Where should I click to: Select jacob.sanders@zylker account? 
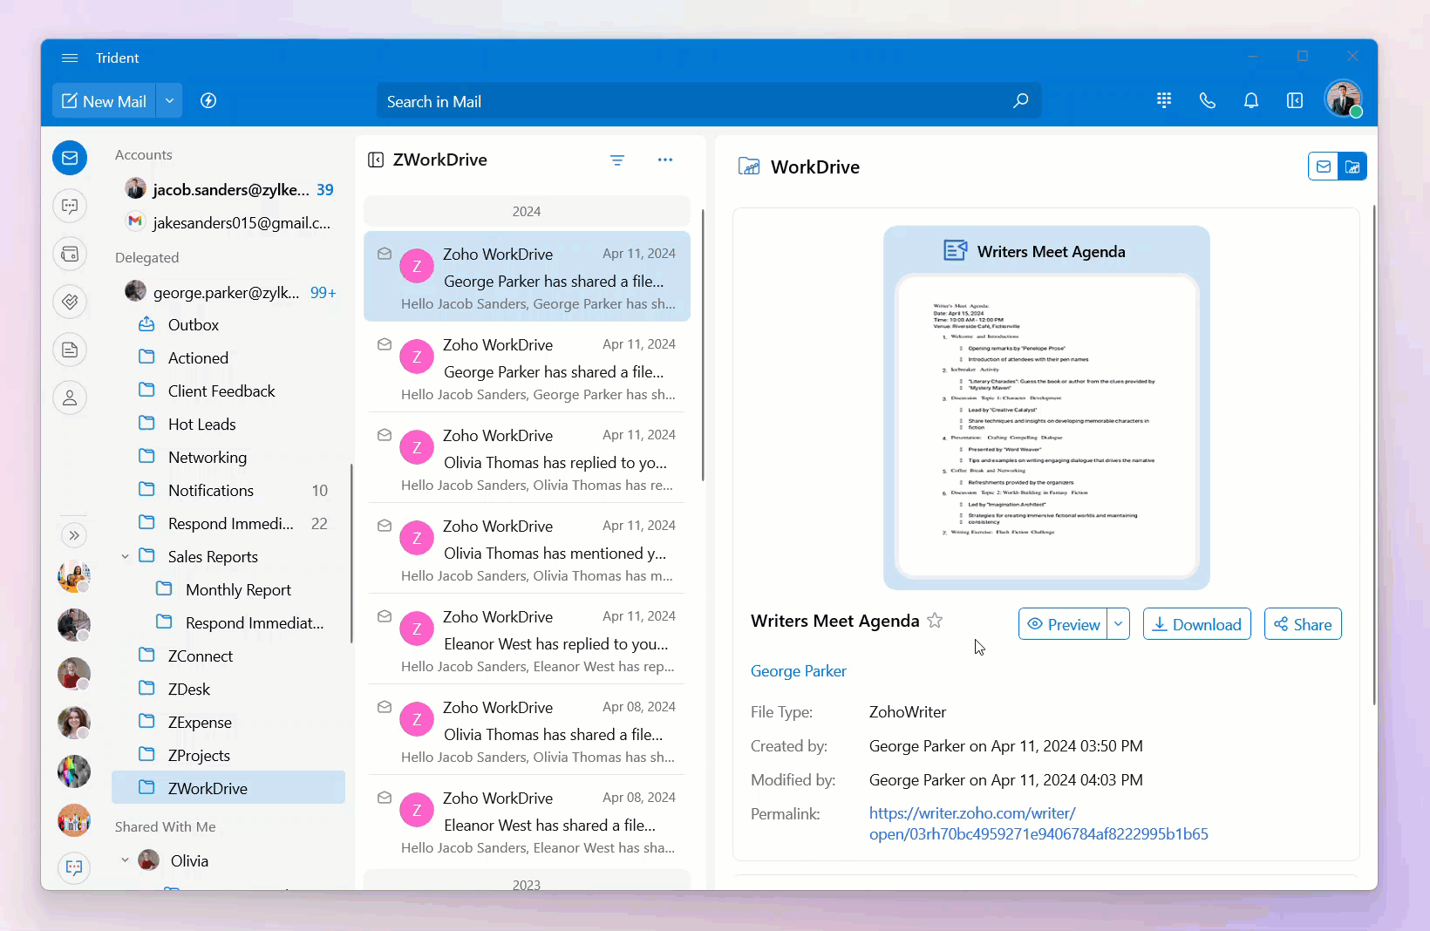[x=229, y=189]
